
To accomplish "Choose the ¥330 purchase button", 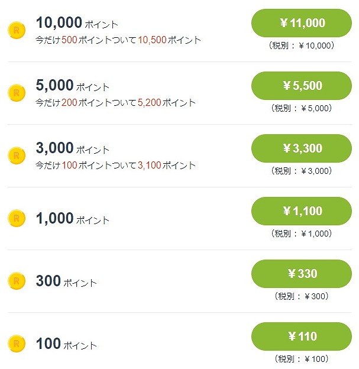I will 302,274.
